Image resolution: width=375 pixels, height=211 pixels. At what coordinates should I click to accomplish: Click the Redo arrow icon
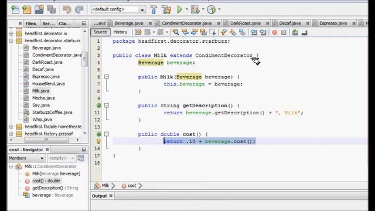[79, 9]
